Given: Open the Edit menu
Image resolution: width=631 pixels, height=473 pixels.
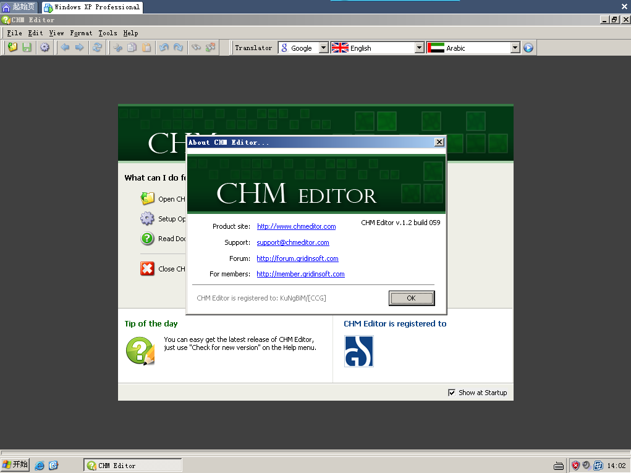Looking at the screenshot, I should coord(35,33).
